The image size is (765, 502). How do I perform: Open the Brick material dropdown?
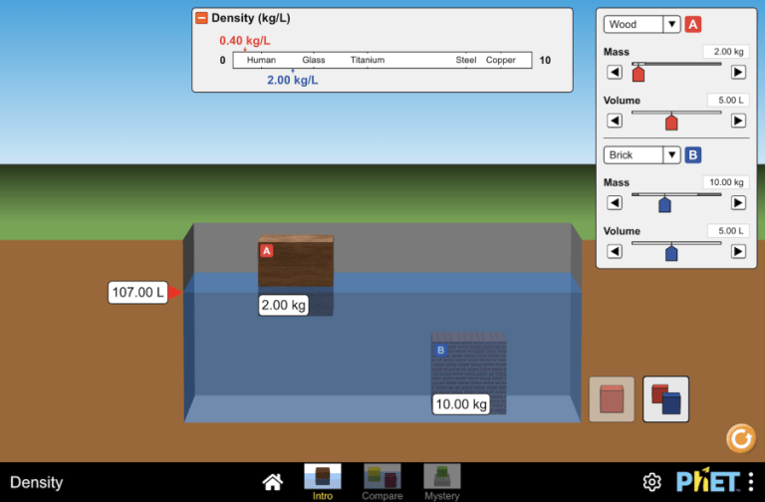(641, 155)
